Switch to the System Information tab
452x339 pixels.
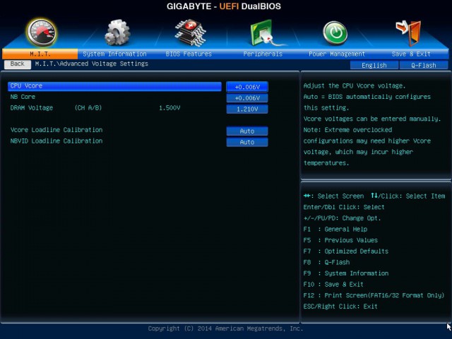114,54
